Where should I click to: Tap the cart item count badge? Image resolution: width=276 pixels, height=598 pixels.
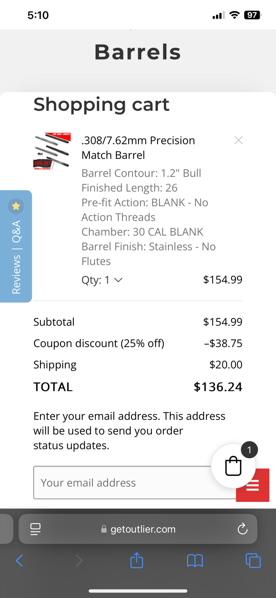pyautogui.click(x=249, y=450)
